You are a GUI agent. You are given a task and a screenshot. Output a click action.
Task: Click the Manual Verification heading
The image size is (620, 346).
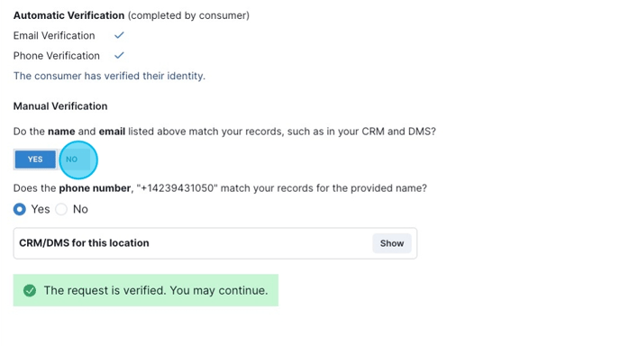[x=60, y=106]
